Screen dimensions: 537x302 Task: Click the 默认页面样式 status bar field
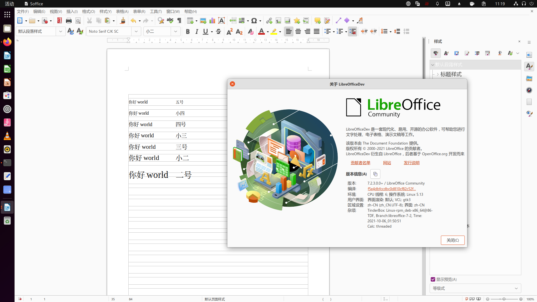[x=215, y=299]
